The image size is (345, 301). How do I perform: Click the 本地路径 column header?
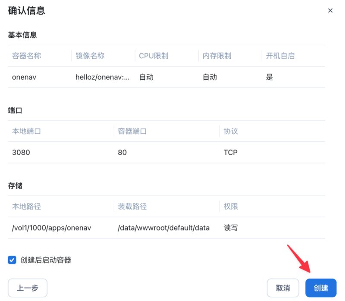click(x=27, y=207)
